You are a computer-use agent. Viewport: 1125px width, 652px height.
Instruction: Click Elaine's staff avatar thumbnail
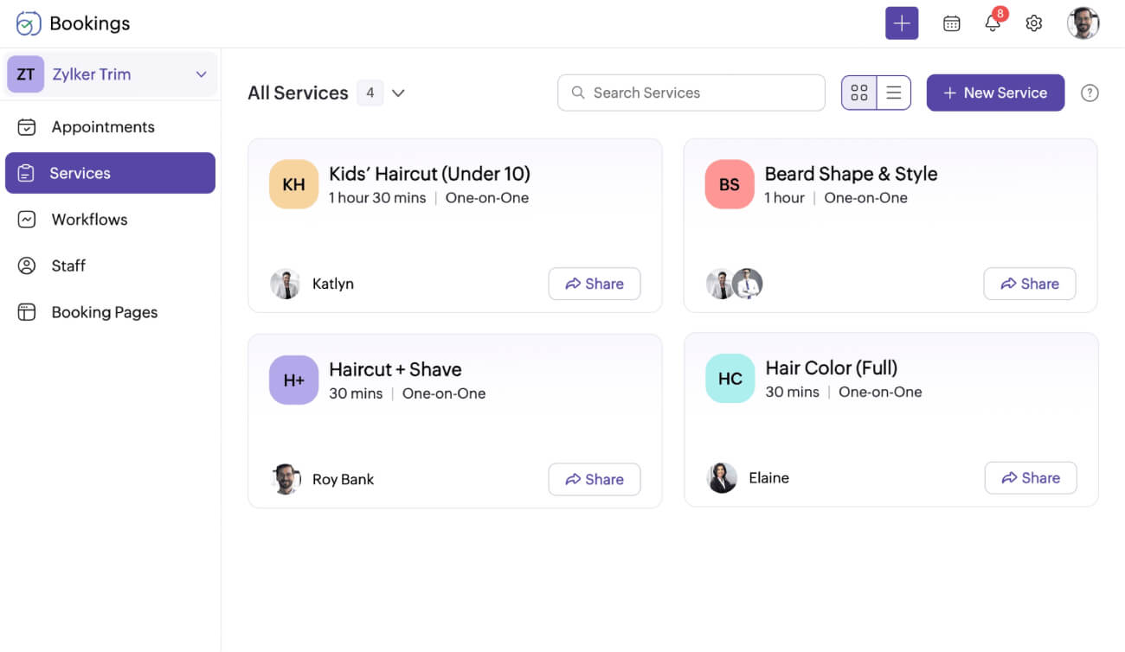pyautogui.click(x=722, y=477)
